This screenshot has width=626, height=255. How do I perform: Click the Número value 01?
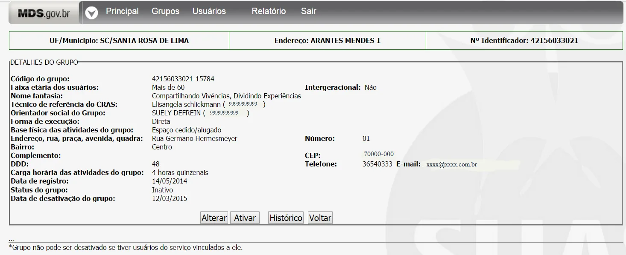366,138
